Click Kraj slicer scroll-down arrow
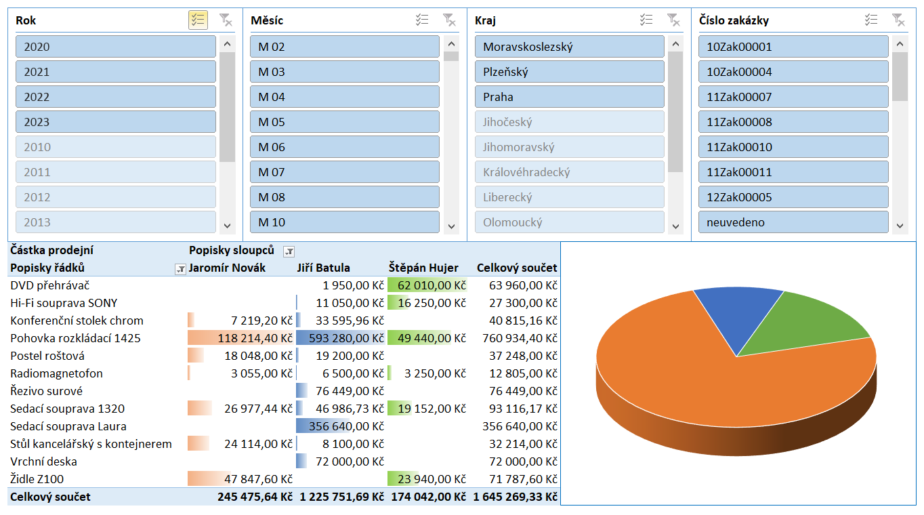This screenshot has width=924, height=515. coord(675,226)
